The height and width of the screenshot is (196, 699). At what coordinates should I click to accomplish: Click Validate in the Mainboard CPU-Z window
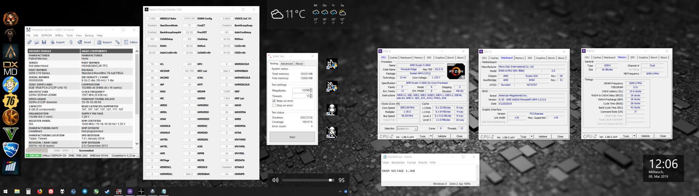coord(543,136)
